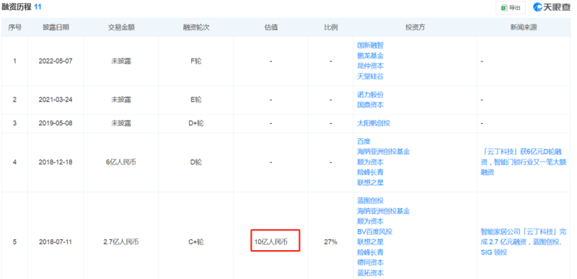The height and width of the screenshot is (279, 577).
Task: Click the 融资历程 section title
Action: point(17,6)
